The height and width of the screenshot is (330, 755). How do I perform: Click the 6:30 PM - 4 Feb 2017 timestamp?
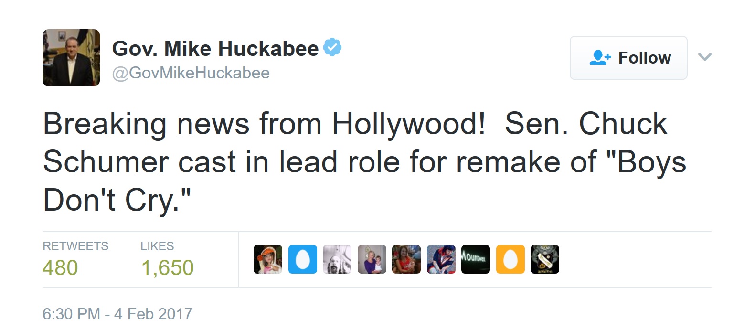click(117, 314)
